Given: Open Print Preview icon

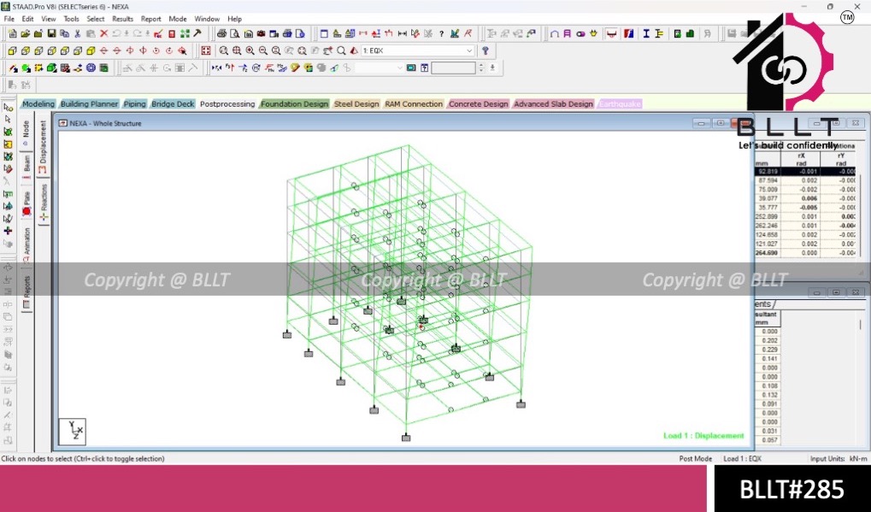Looking at the screenshot, I should point(235,33).
